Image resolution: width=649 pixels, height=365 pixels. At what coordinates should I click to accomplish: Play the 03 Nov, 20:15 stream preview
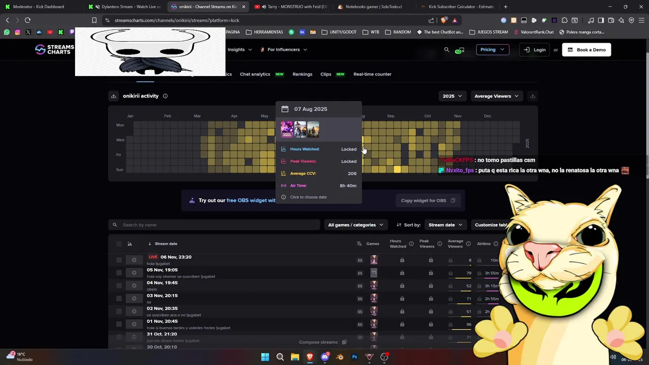click(x=134, y=299)
